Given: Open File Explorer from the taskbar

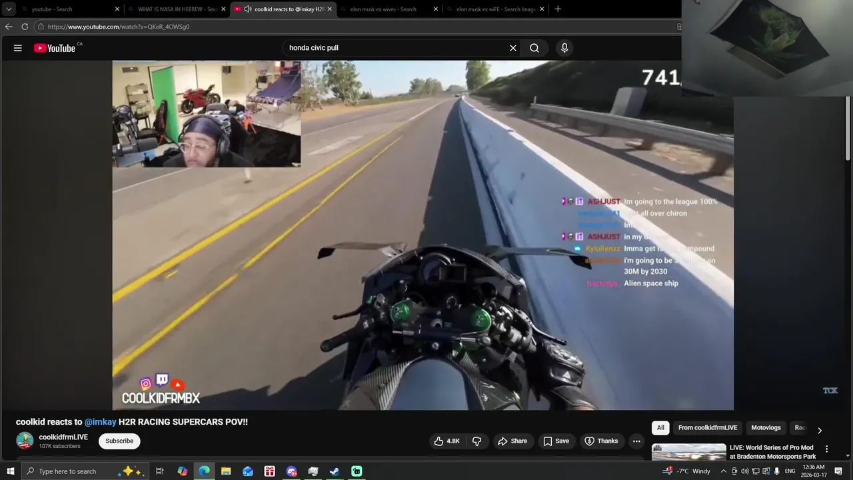Looking at the screenshot, I should tap(226, 471).
